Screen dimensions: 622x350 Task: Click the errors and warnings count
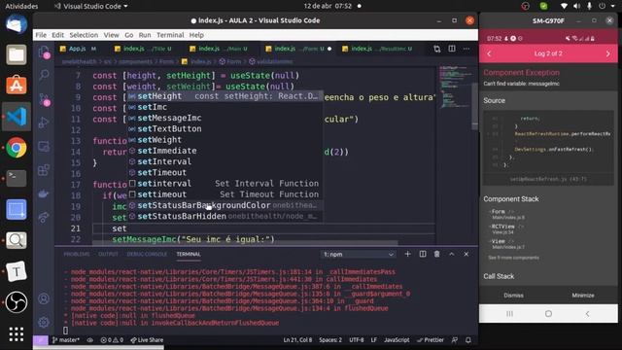coord(112,340)
